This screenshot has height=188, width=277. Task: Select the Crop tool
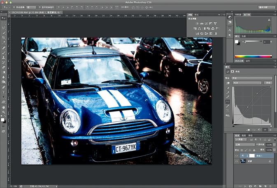(3, 37)
